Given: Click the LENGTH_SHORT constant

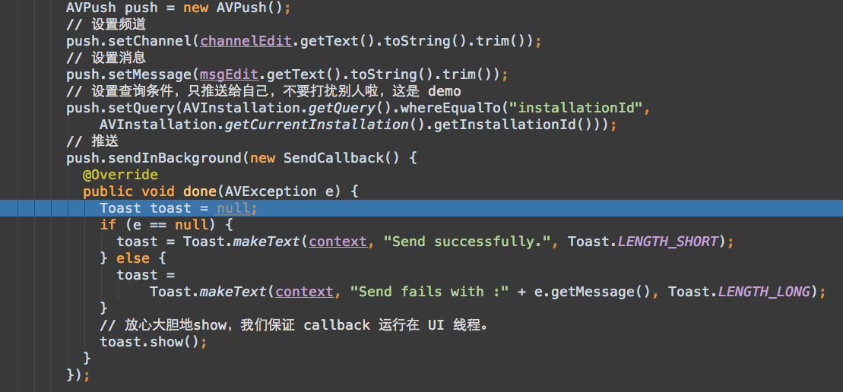Looking at the screenshot, I should [x=667, y=242].
